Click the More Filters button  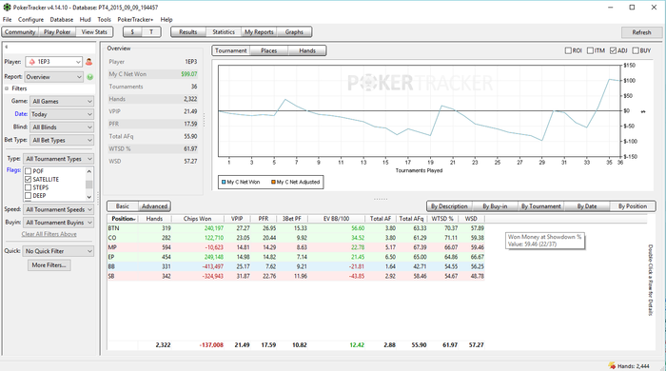(x=49, y=265)
